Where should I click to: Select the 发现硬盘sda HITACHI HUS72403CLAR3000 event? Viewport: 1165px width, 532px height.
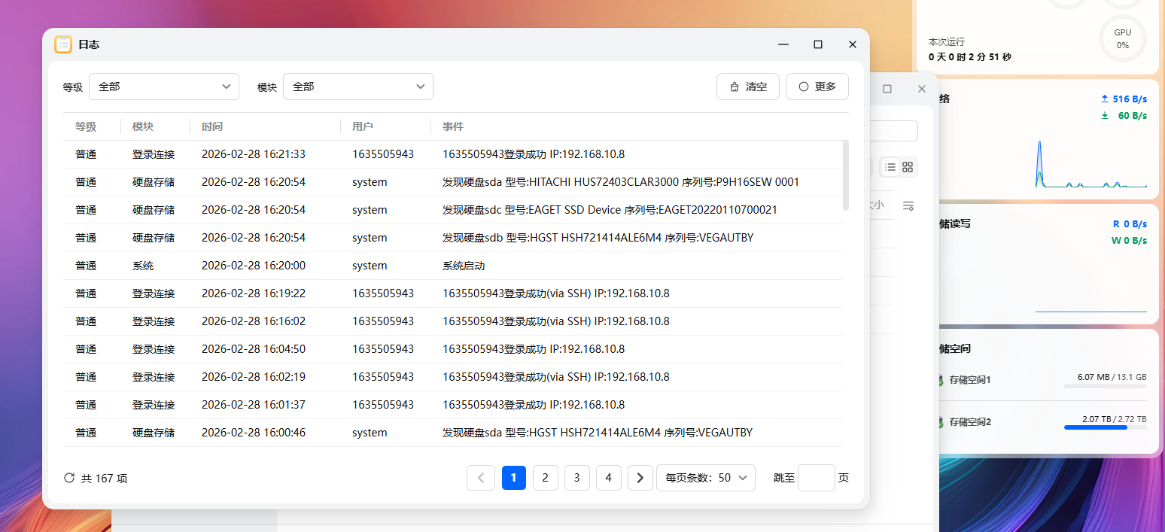(452, 182)
